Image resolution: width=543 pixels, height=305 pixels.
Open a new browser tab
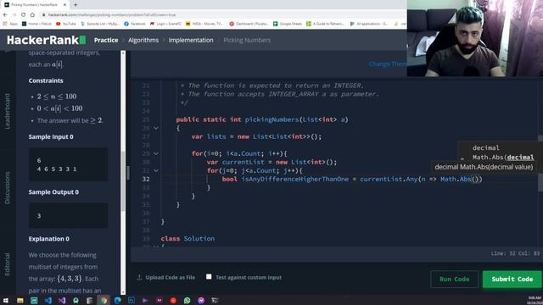point(76,5)
